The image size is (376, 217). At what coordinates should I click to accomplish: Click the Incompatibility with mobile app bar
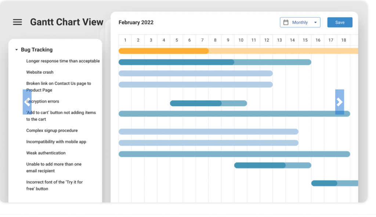click(209, 143)
